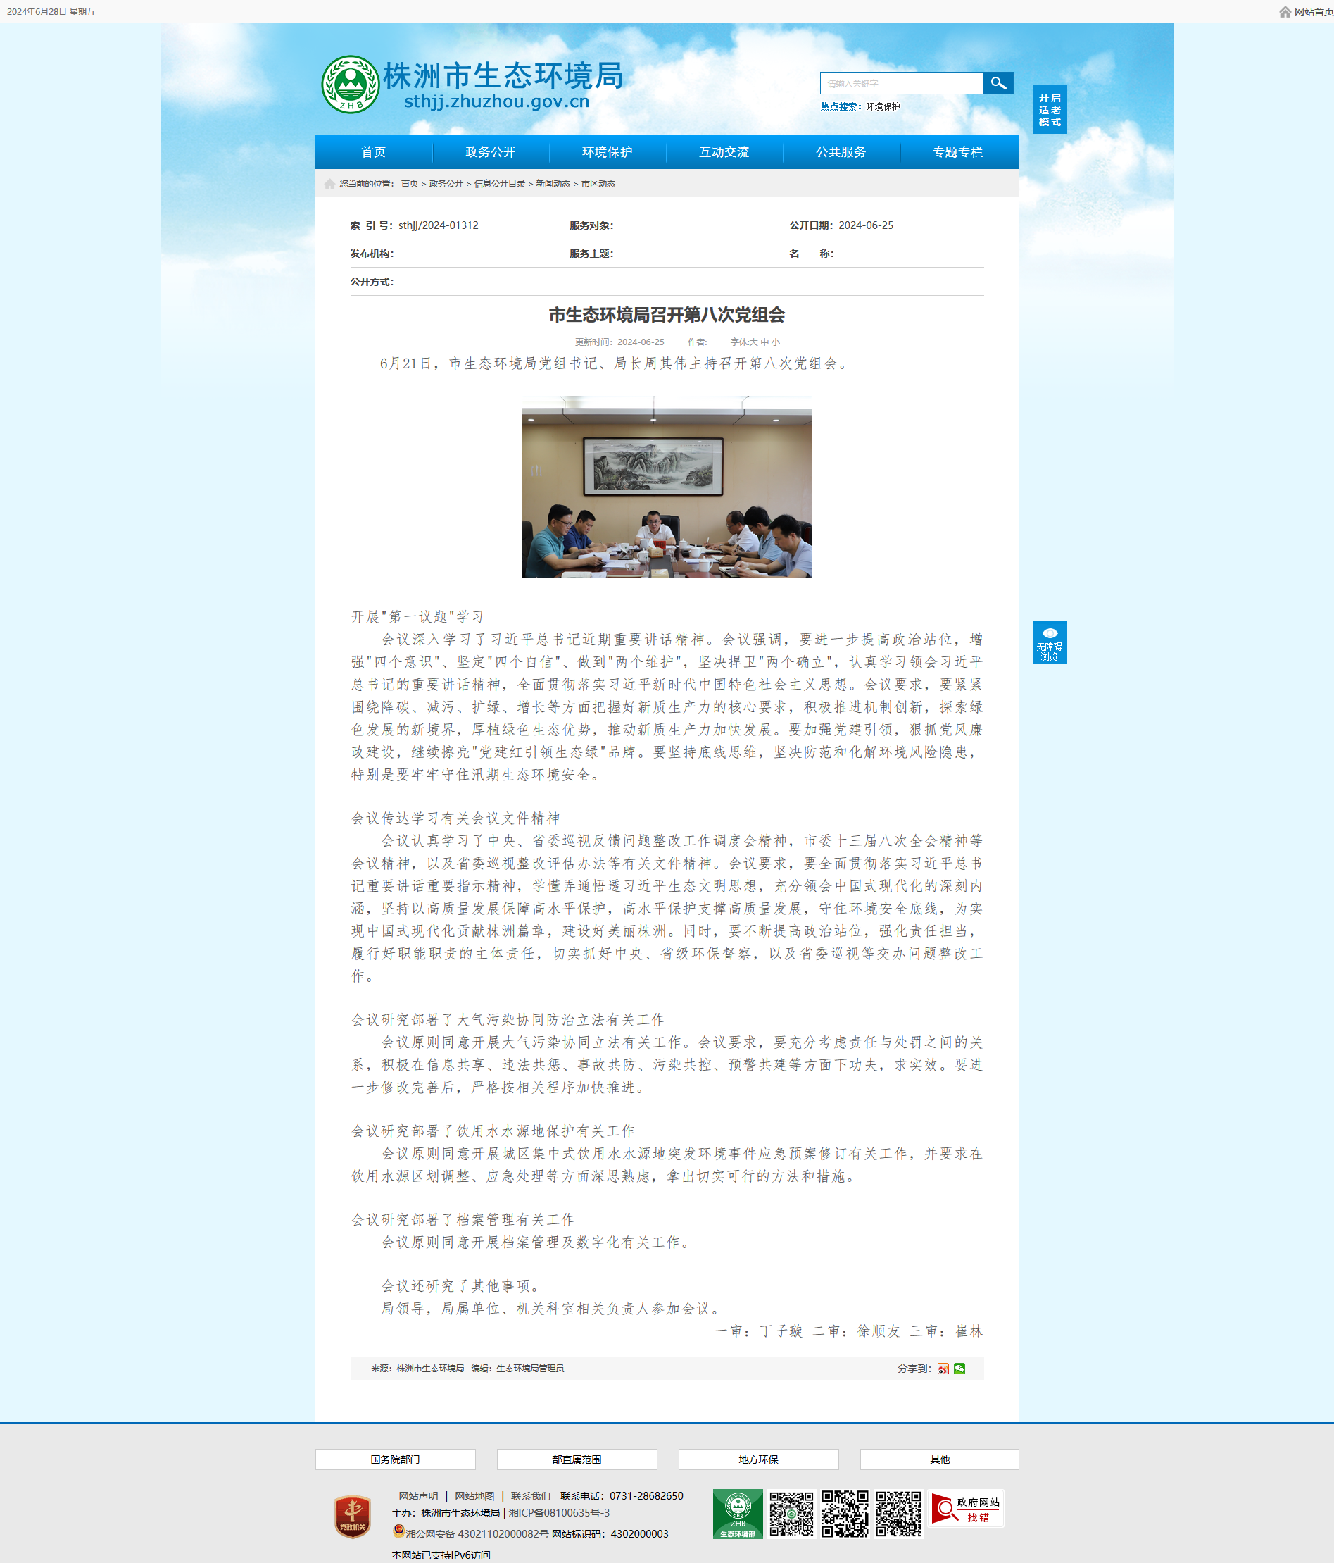
Task: Click the 新闻动态 breadcrumb link
Action: [553, 184]
